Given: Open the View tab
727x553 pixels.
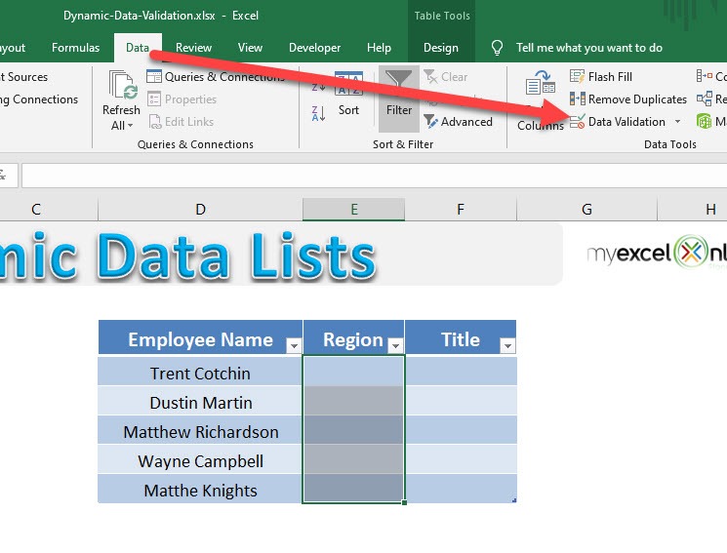Looking at the screenshot, I should pyautogui.click(x=250, y=48).
